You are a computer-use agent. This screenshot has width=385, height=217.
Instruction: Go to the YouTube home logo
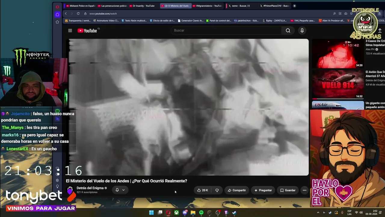[x=87, y=30]
